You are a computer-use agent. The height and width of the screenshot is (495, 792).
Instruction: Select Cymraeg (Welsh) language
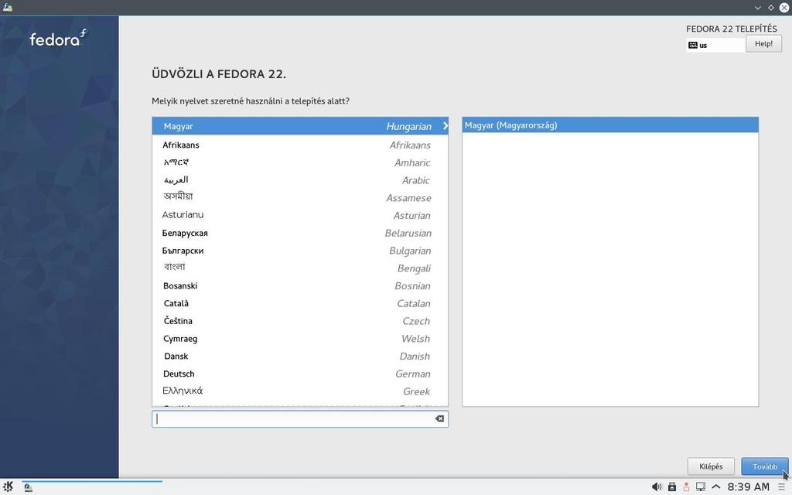tap(300, 340)
